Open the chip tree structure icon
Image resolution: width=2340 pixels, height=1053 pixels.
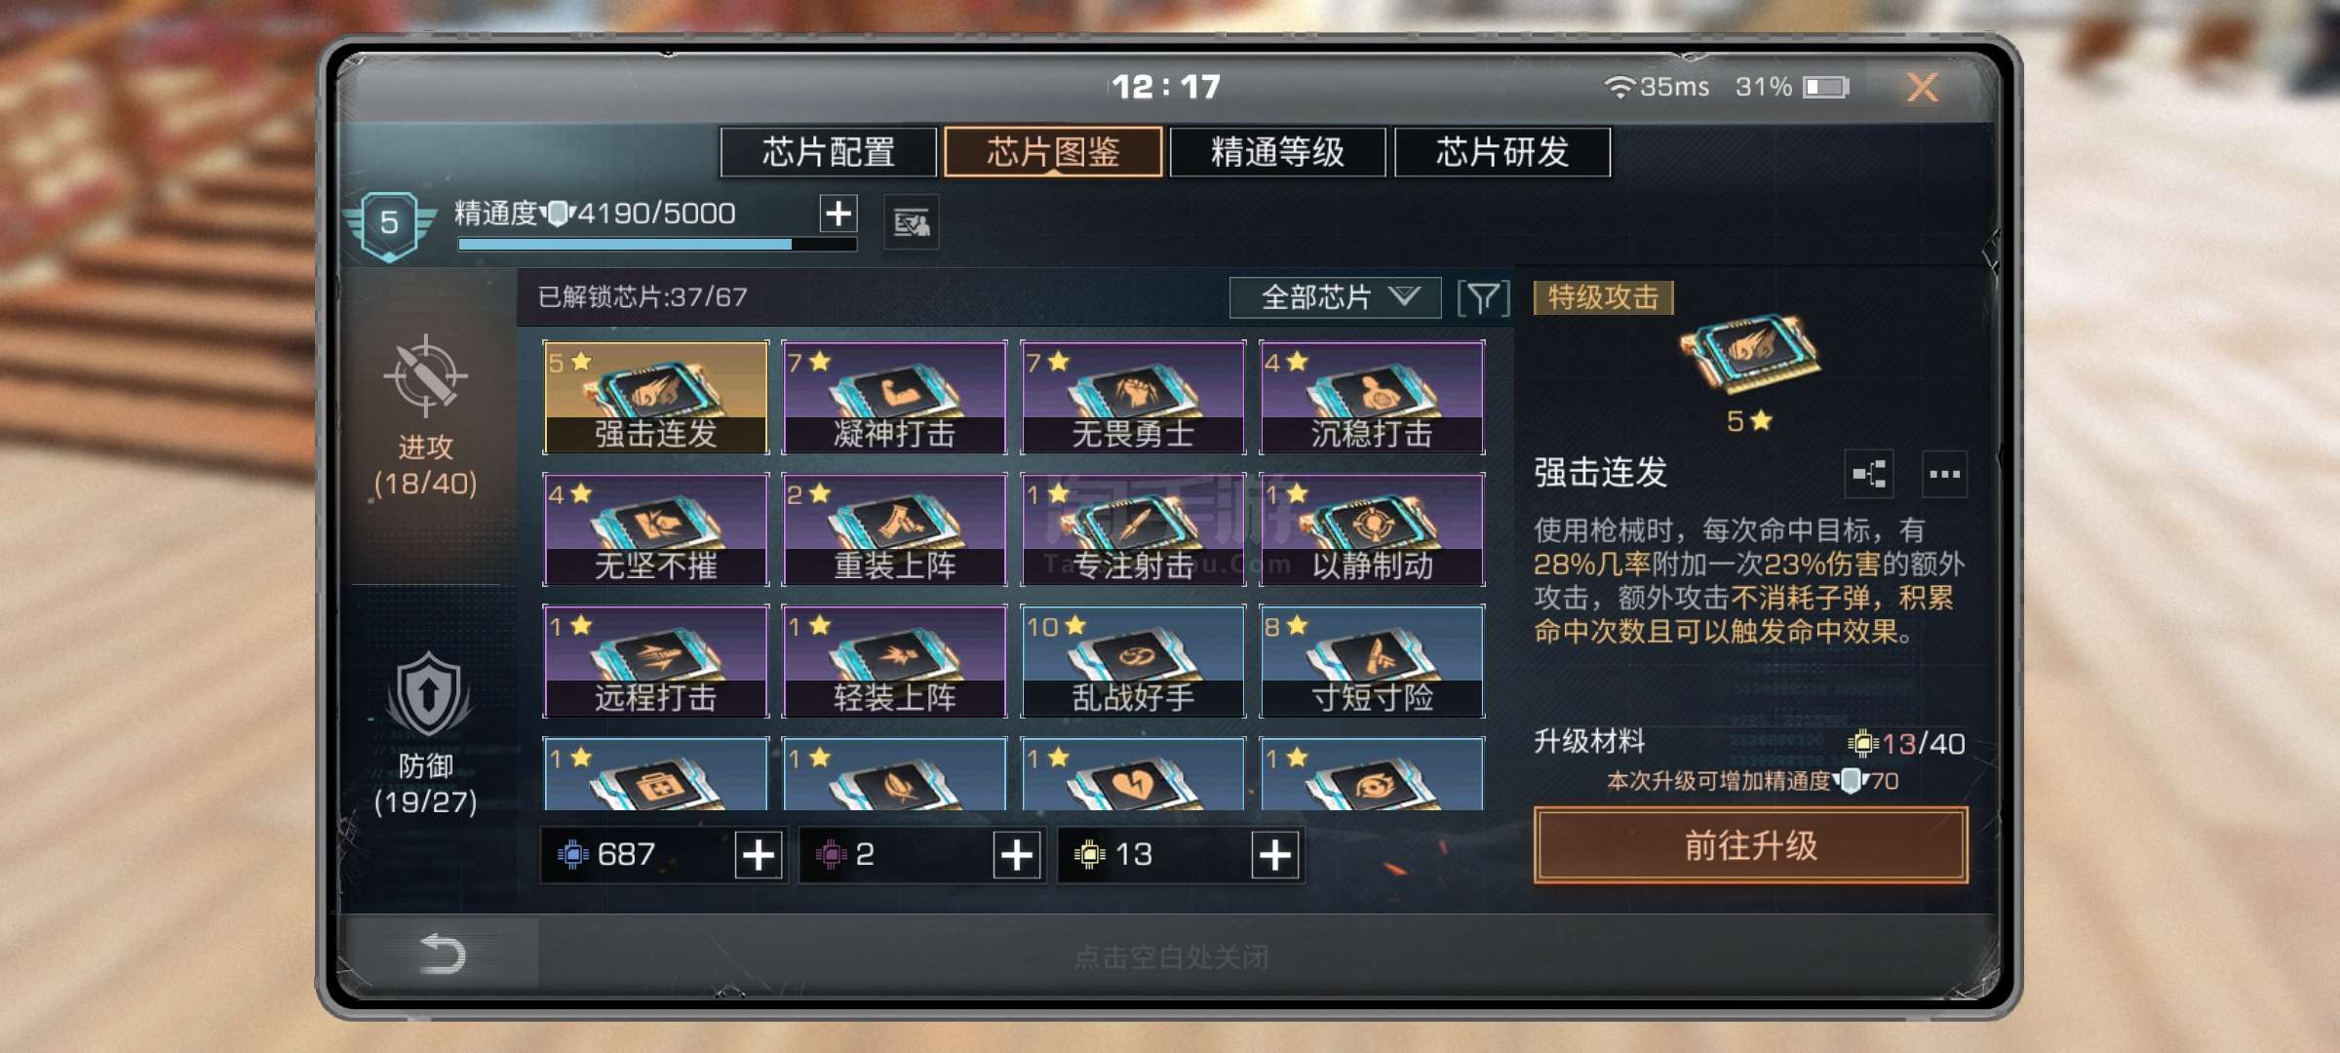[x=1869, y=475]
